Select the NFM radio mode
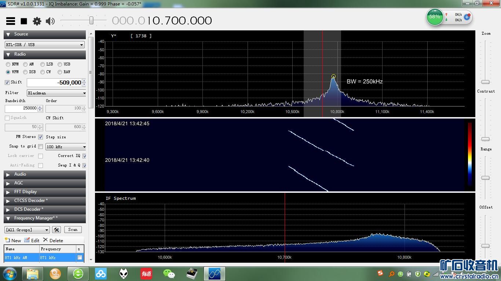This screenshot has width=501, height=281. click(x=8, y=64)
